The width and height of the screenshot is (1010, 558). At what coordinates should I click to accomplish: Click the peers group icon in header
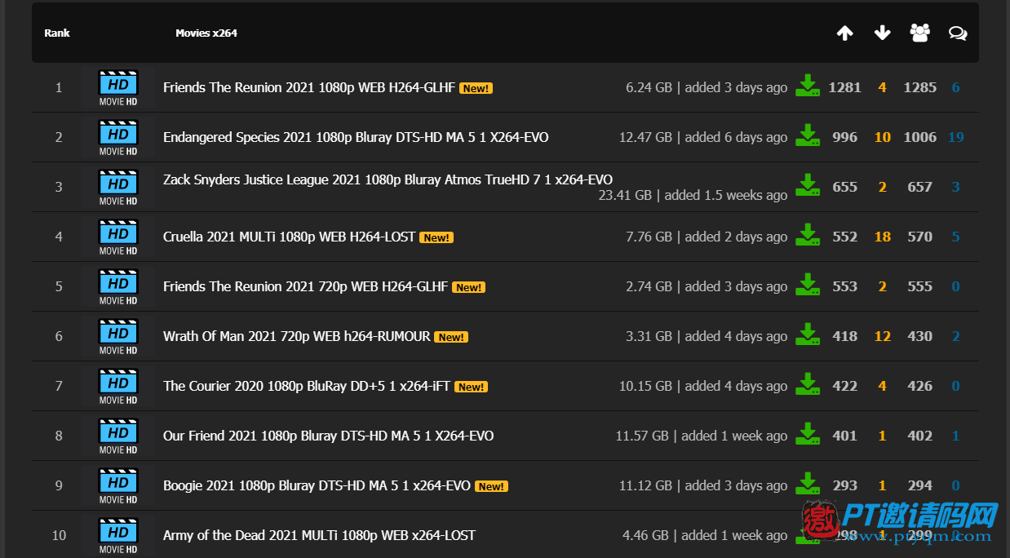tap(919, 33)
